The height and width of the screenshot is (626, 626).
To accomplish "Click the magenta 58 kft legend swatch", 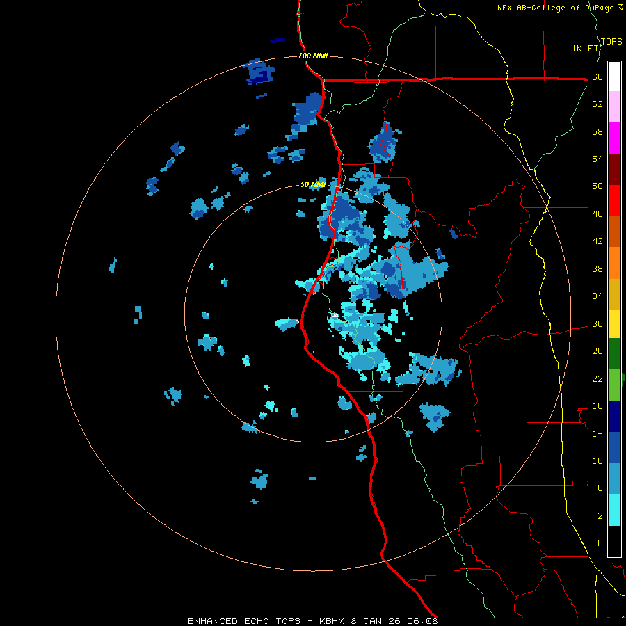I will (x=614, y=138).
